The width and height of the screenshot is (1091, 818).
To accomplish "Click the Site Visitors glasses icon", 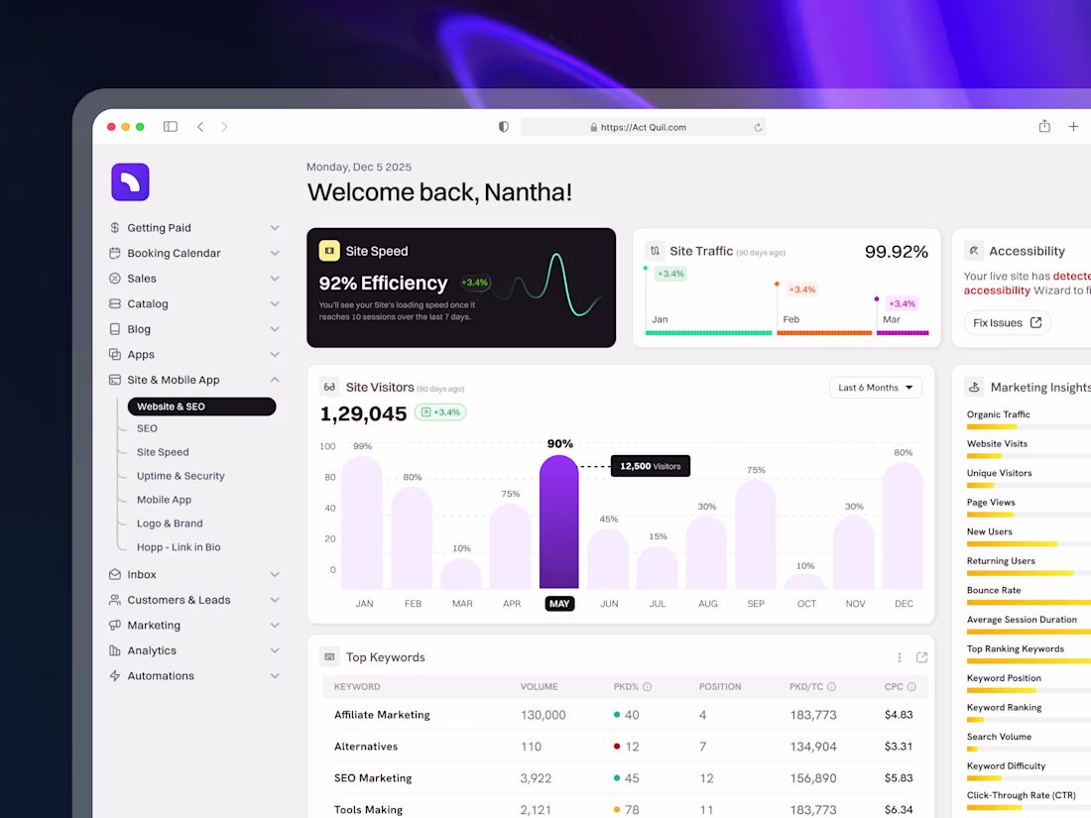I will pos(329,387).
